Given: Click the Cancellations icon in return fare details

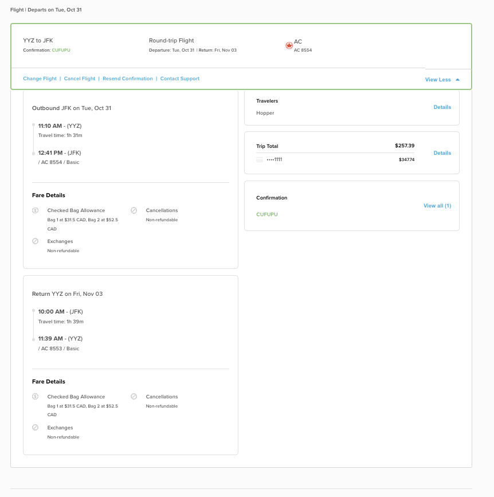Looking at the screenshot, I should 134,397.
